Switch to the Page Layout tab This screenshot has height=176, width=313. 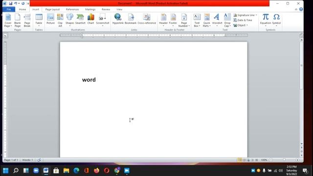[x=52, y=9]
